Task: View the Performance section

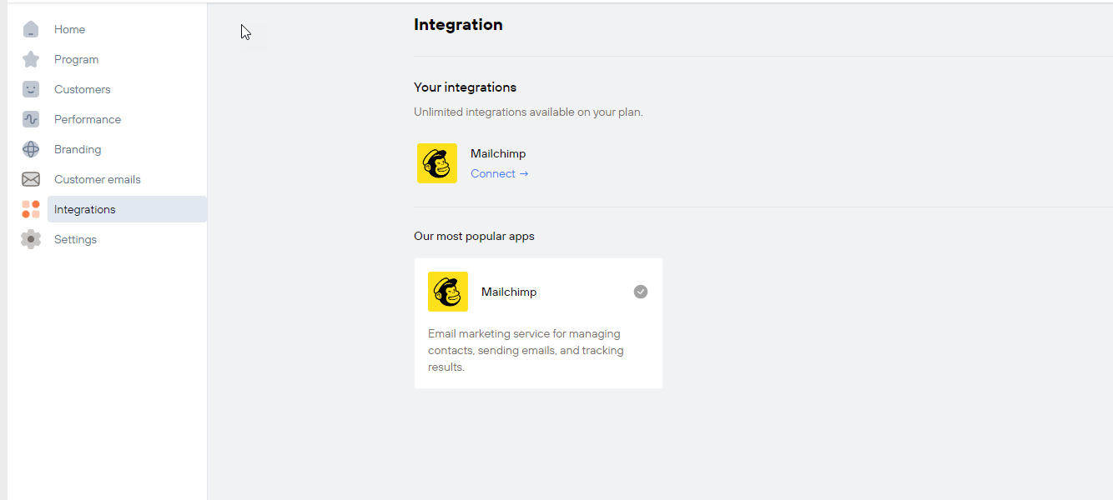Action: point(88,119)
